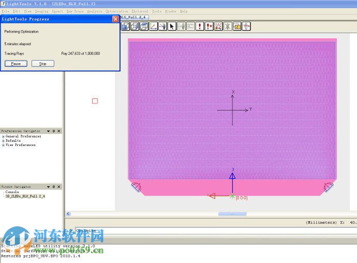Select the wireframe cube render mode icon
Screen dimensions: 357x263
135,26
